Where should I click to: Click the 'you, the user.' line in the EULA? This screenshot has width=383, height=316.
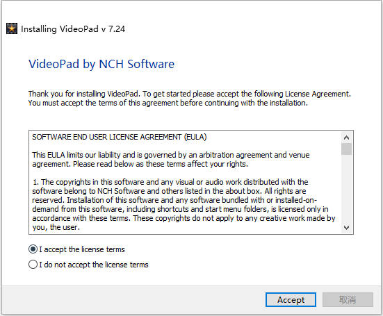[x=56, y=227]
